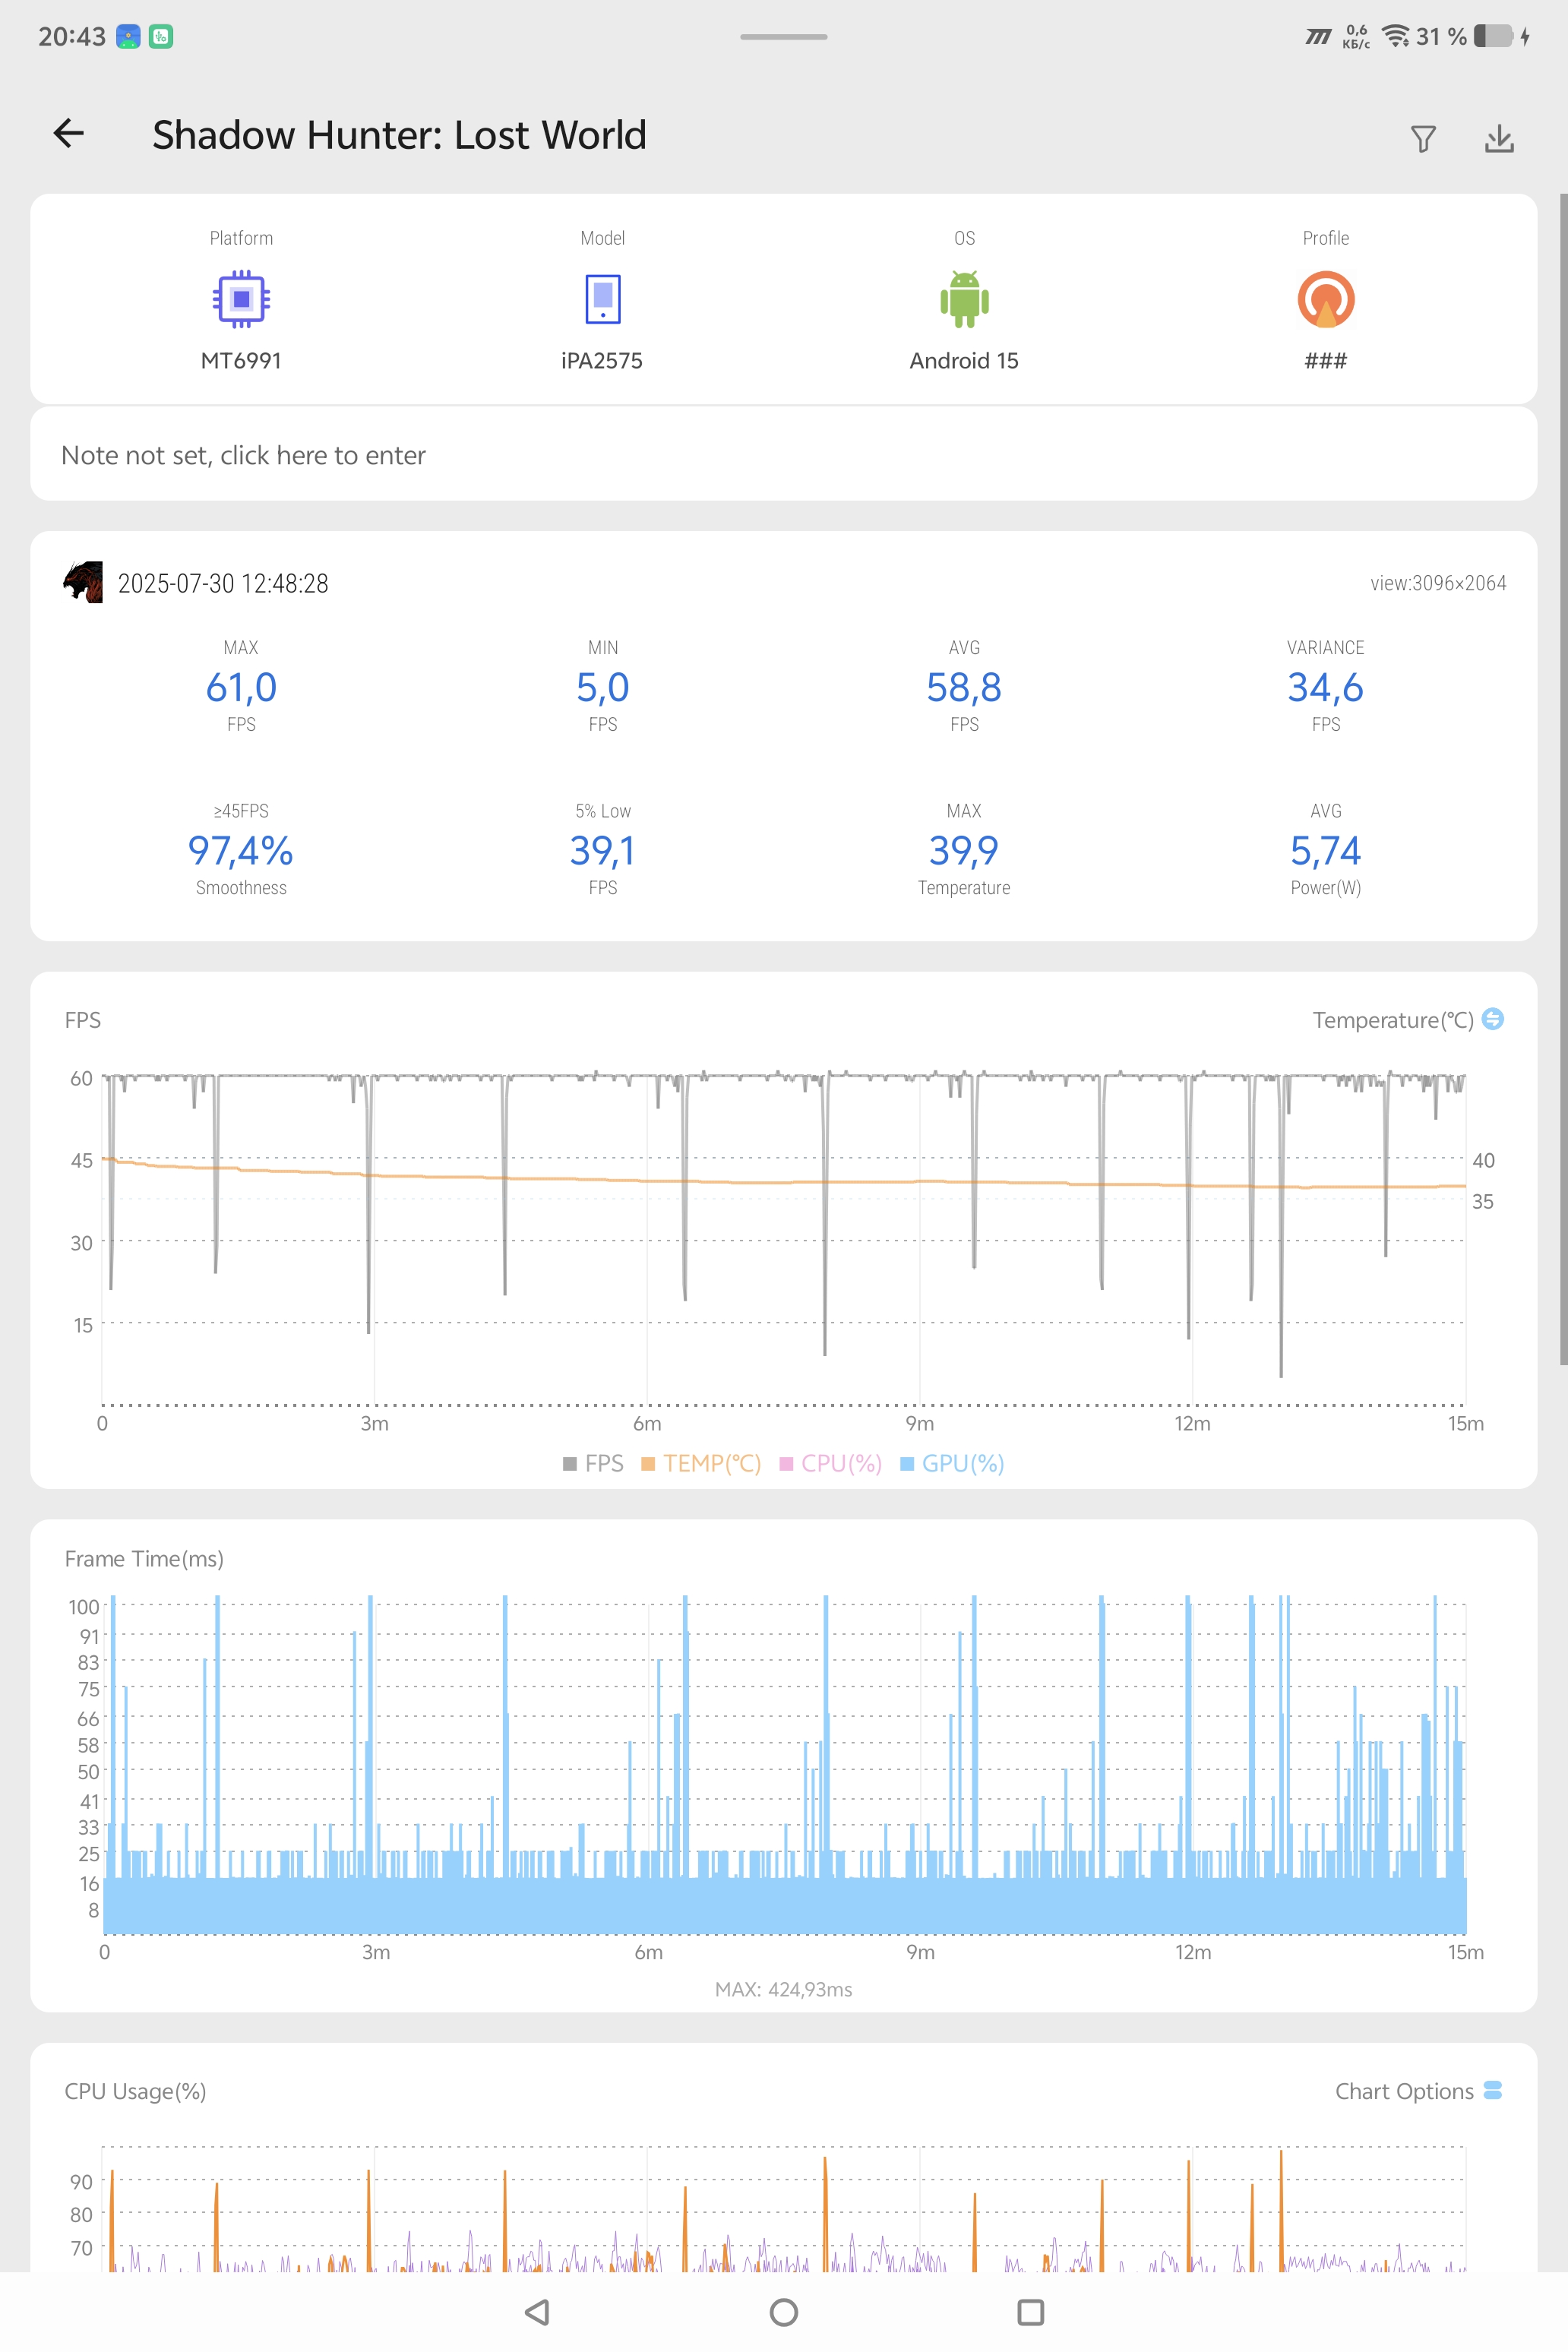The image size is (1568, 2352).
Task: Tap the top drag handle bar
Action: tap(783, 37)
